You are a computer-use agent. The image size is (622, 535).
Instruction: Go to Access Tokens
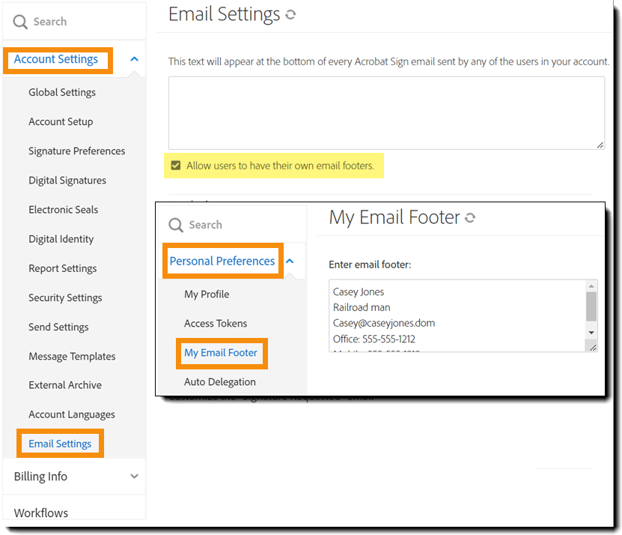(216, 323)
